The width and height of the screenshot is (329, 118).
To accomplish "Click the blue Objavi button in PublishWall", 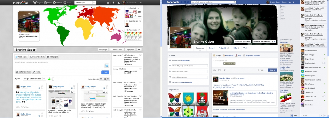I will pos(105,72).
